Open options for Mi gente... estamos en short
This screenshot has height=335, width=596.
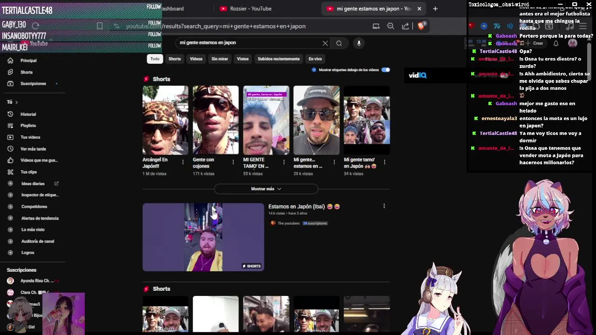coord(334,162)
